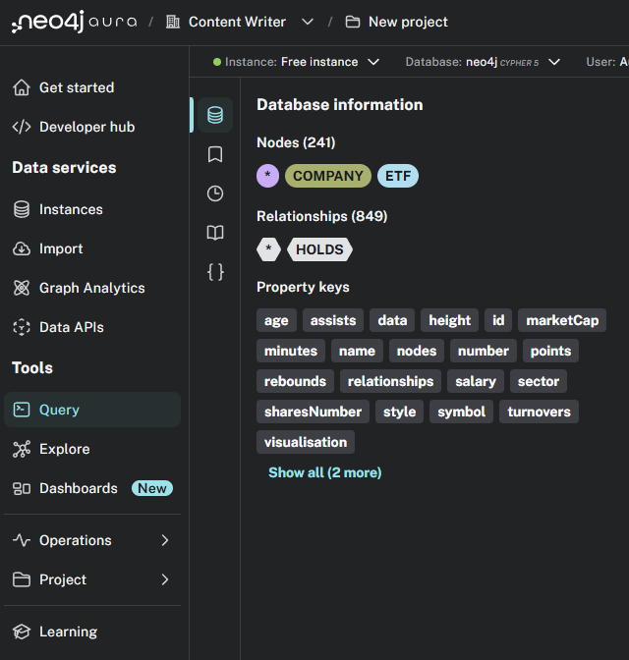Click the Operations pulse icon
The width and height of the screenshot is (629, 660).
pyautogui.click(x=22, y=540)
